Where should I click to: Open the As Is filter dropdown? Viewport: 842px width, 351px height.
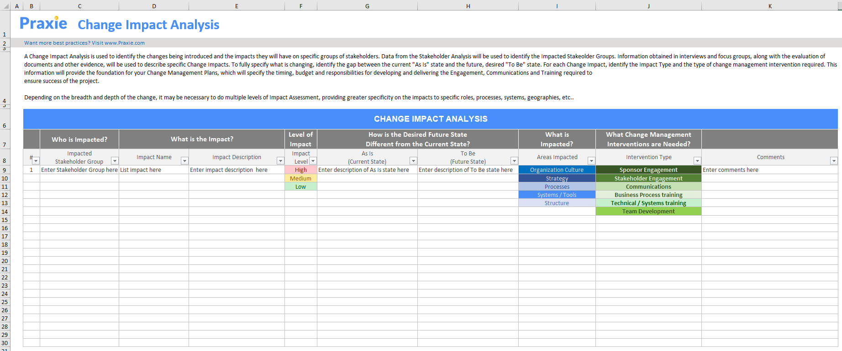413,161
